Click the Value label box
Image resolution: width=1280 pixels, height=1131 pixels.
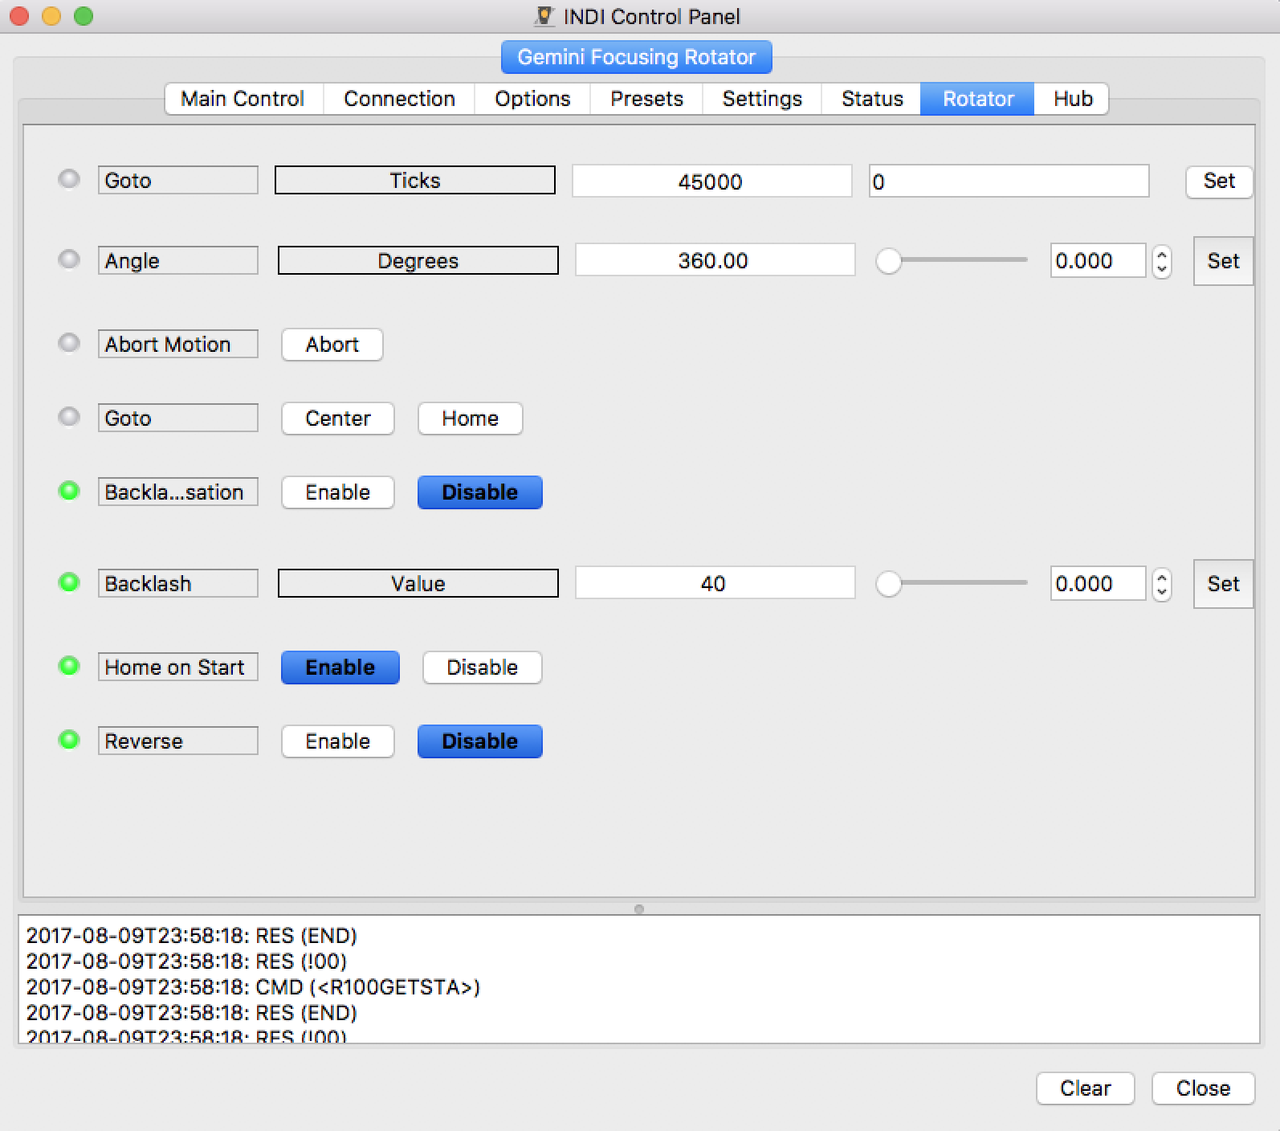pos(418,583)
